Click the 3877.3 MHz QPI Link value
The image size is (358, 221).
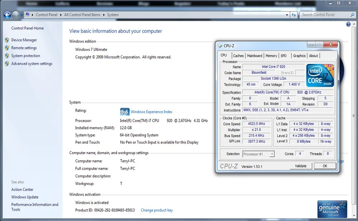[256, 141]
